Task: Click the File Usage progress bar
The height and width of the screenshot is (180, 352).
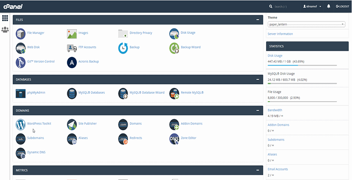Action: pos(302,102)
